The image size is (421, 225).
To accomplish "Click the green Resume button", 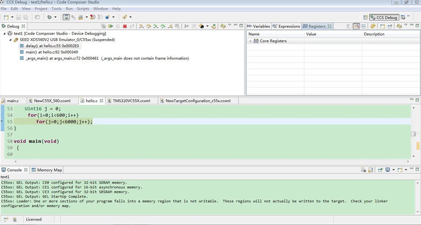I will 111,26.
